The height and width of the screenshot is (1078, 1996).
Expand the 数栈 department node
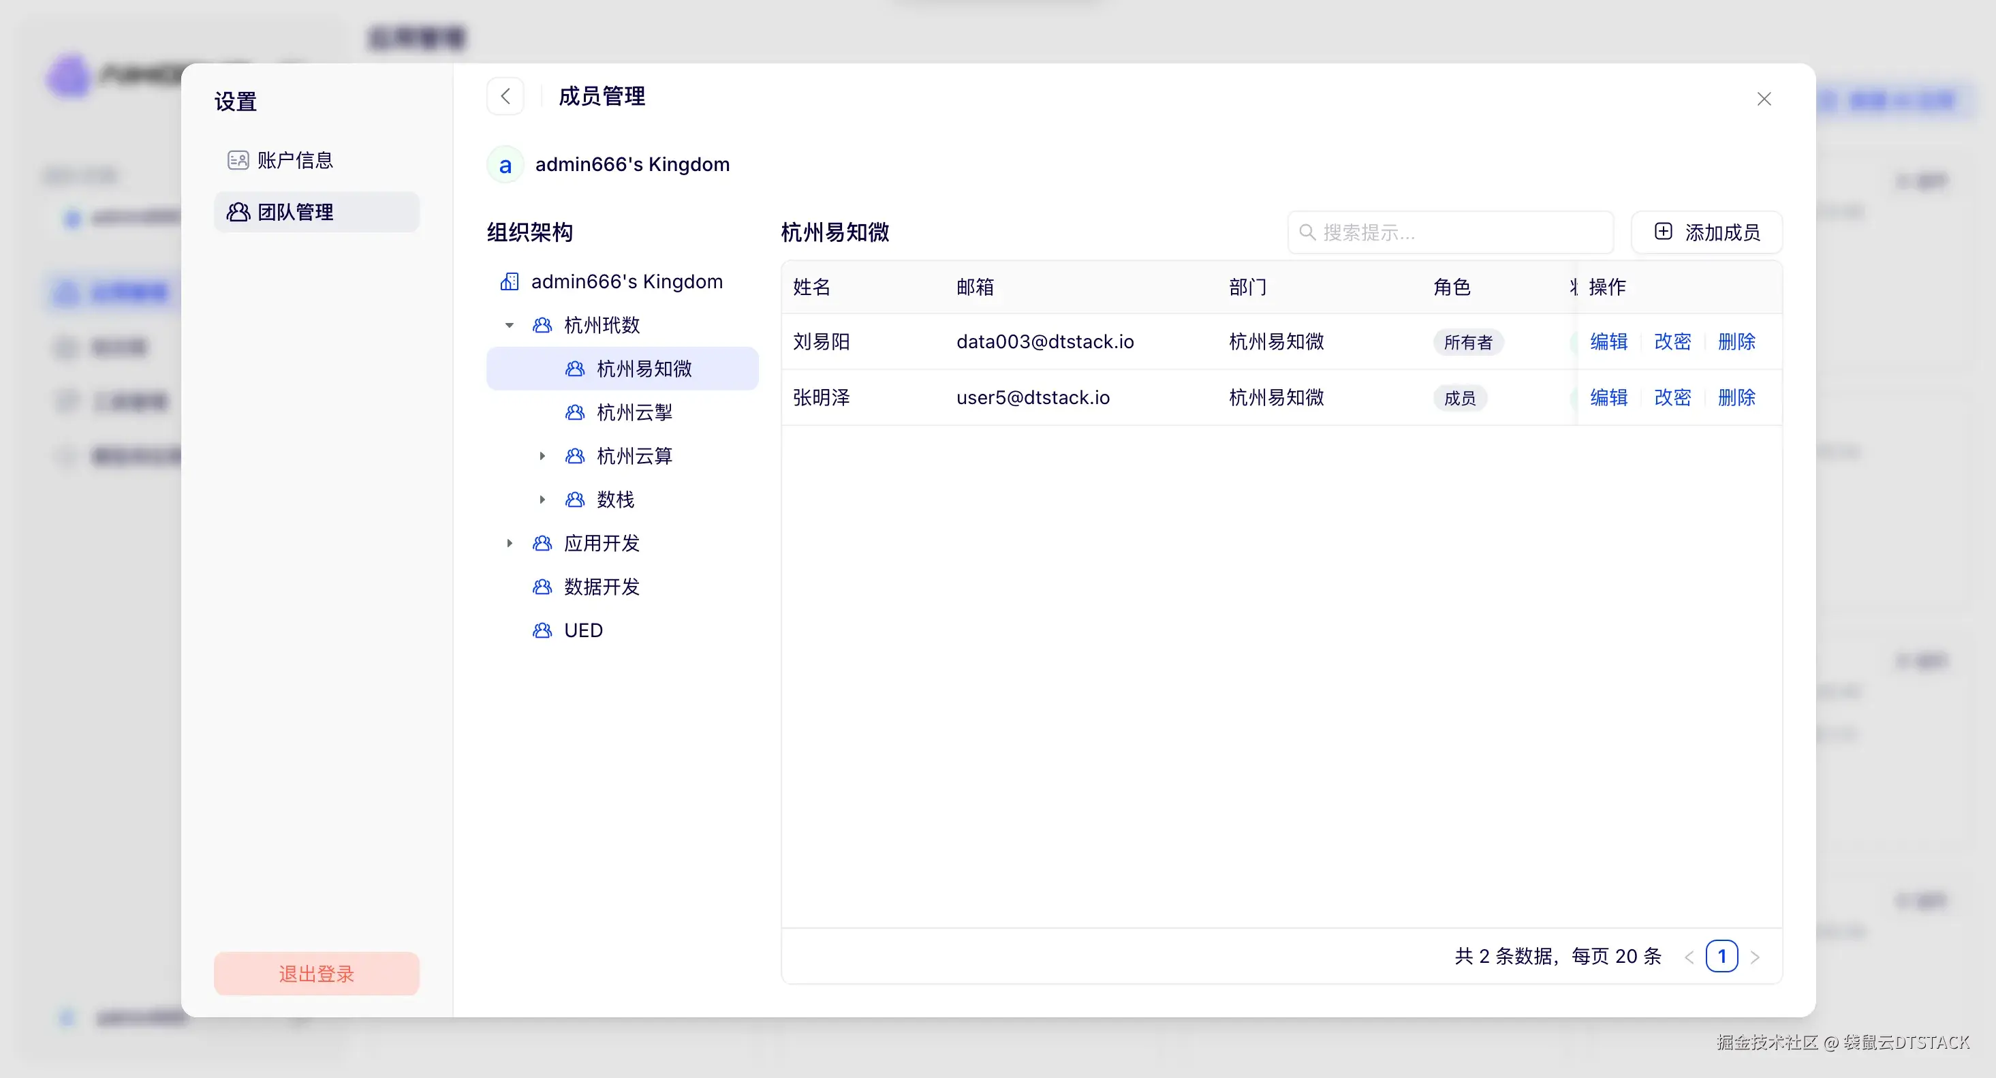point(542,500)
